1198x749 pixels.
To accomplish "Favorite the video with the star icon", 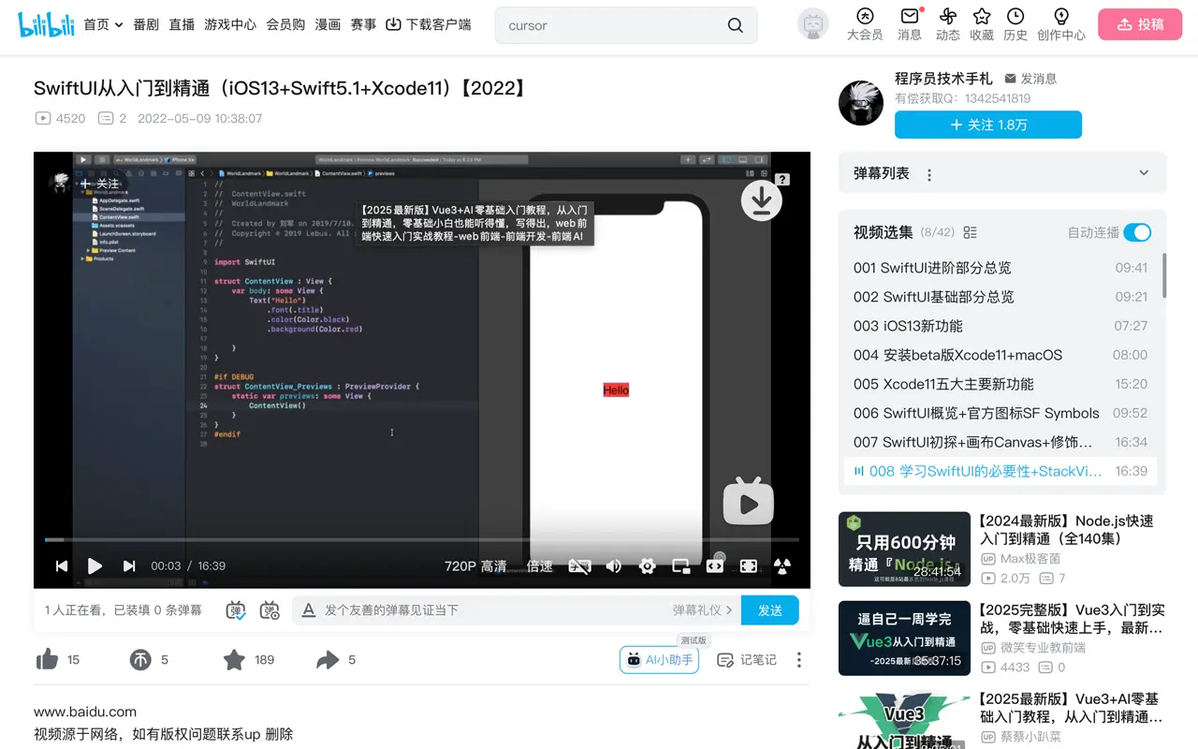I will click(x=234, y=659).
